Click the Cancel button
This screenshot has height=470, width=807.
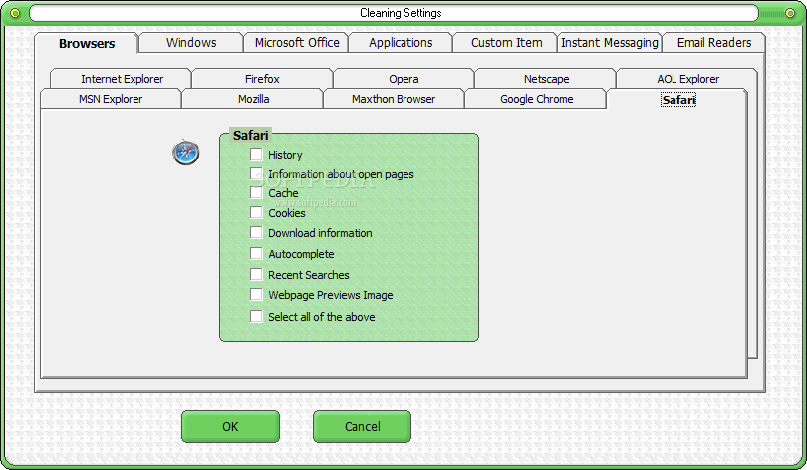tap(362, 426)
